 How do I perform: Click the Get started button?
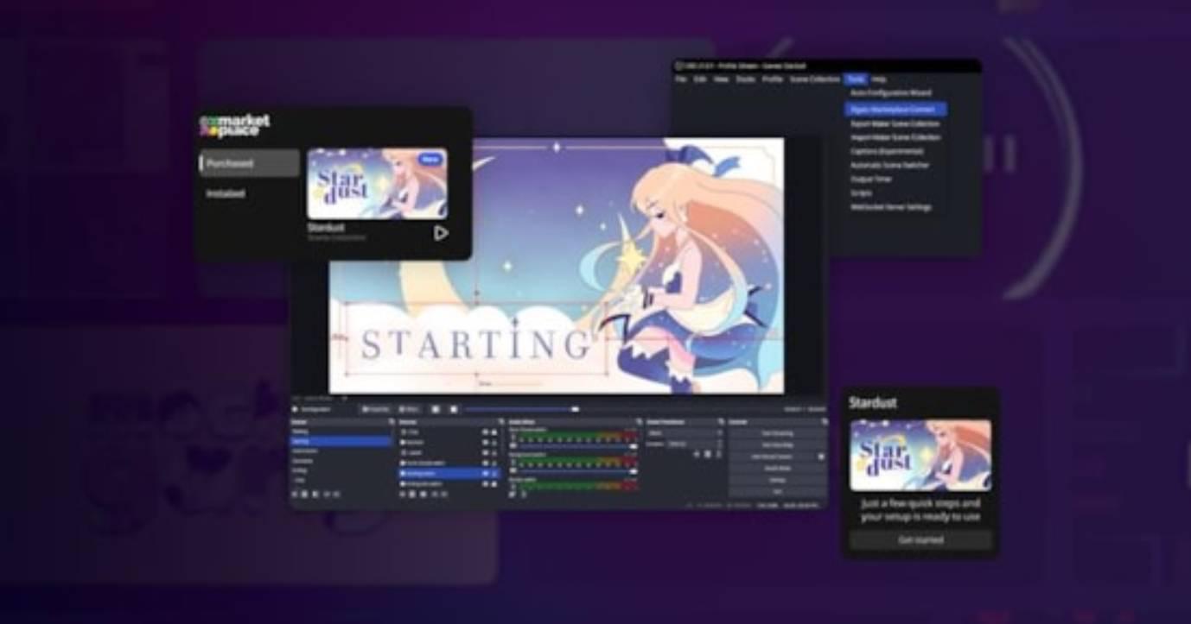920,540
